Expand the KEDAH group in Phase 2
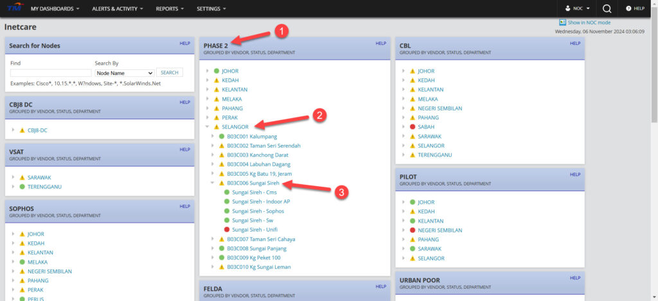 207,80
